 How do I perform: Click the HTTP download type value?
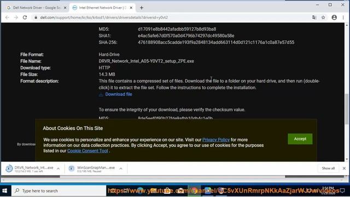coord(104,68)
